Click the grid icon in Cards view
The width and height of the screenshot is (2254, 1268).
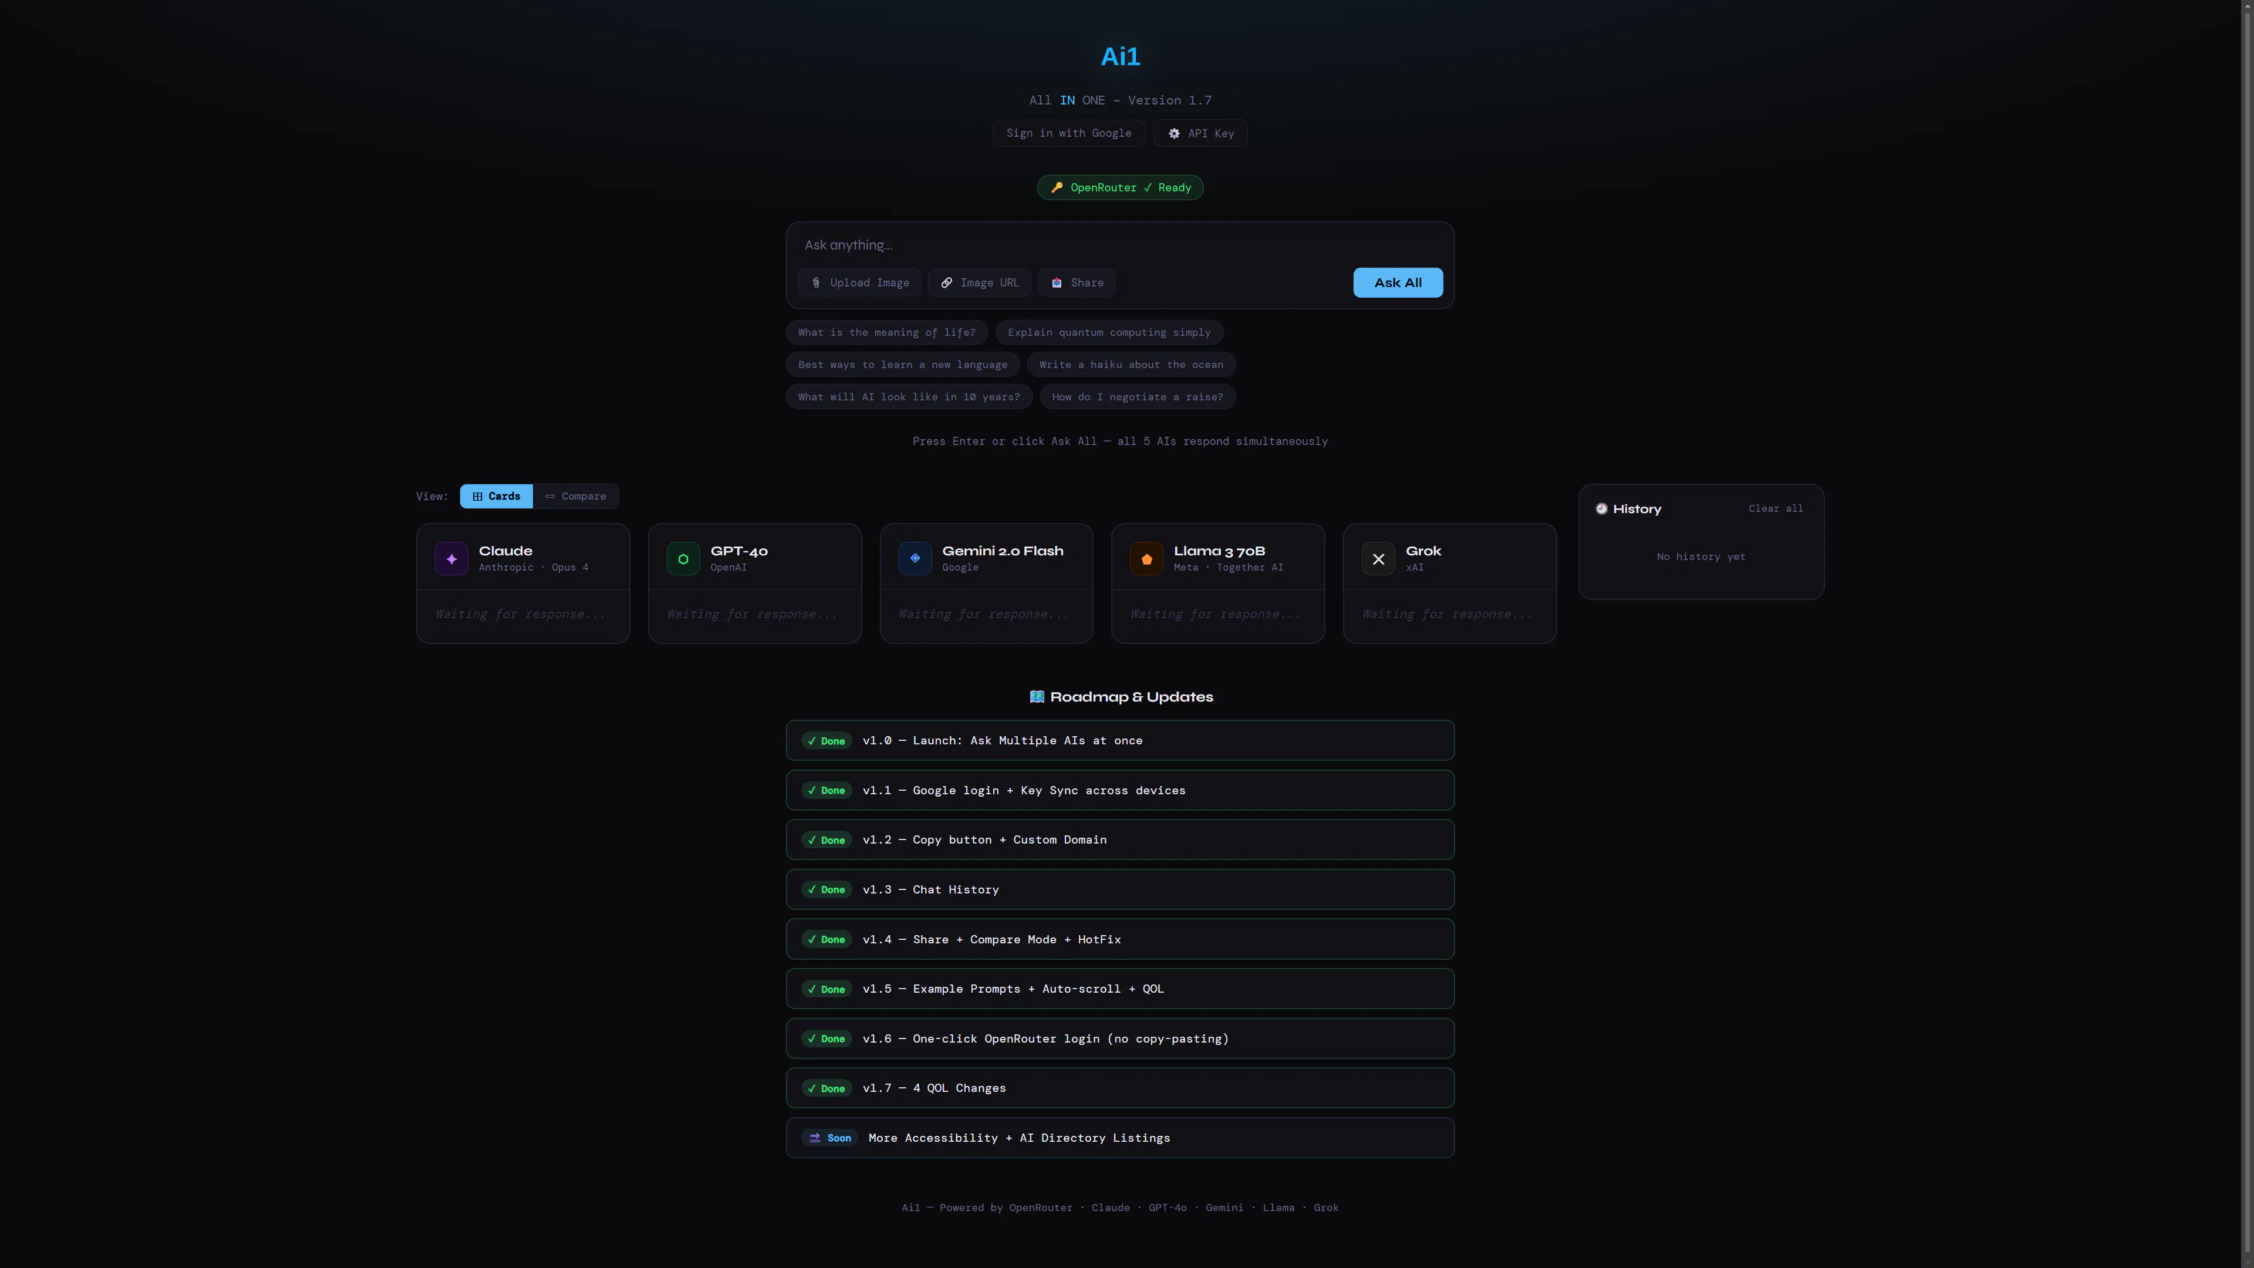[x=478, y=496]
